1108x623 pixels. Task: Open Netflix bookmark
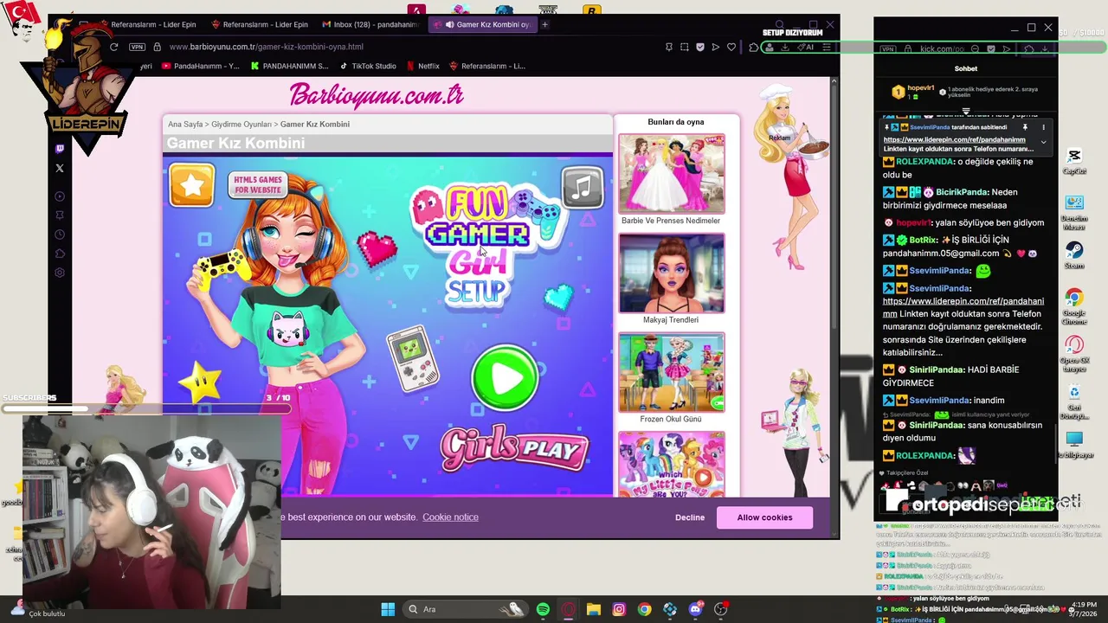click(x=422, y=66)
